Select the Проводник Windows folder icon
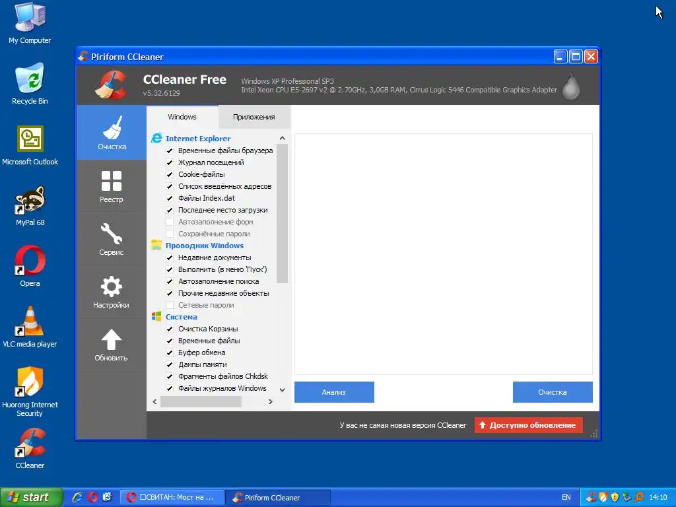Screen dimensions: 676x507 (156, 246)
